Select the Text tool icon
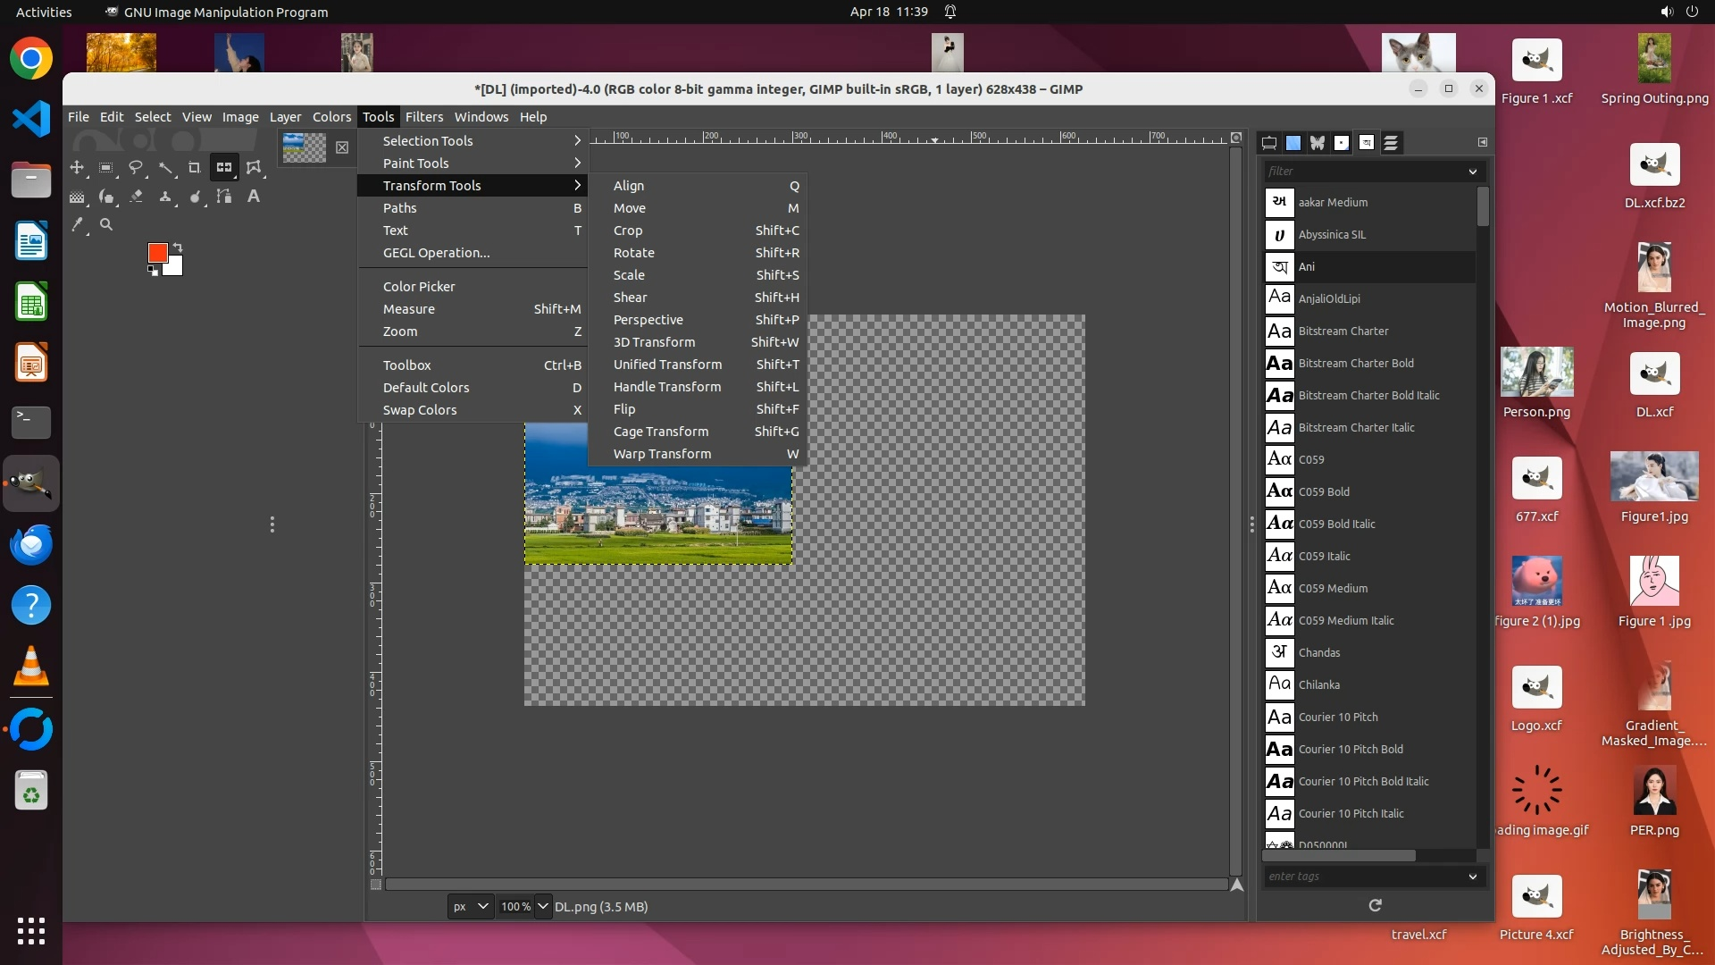The height and width of the screenshot is (965, 1715). (254, 197)
